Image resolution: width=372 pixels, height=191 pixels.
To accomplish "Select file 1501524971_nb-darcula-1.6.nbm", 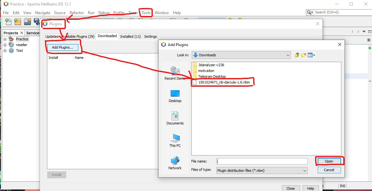I will (x=221, y=82).
